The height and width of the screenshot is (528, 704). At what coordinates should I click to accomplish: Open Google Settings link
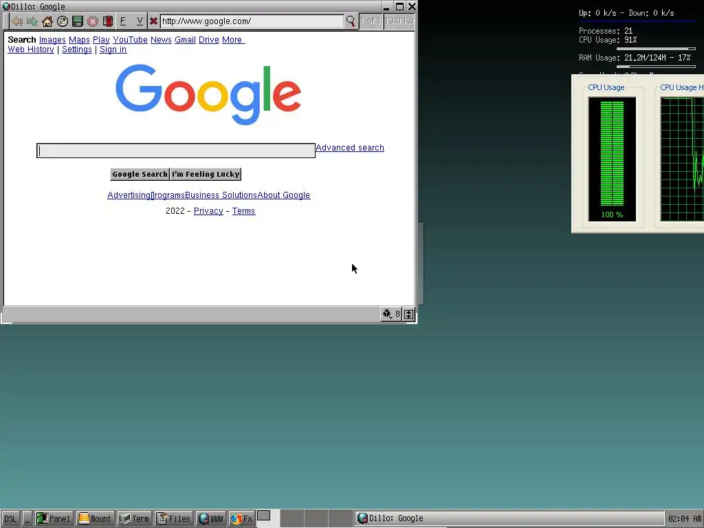(77, 49)
